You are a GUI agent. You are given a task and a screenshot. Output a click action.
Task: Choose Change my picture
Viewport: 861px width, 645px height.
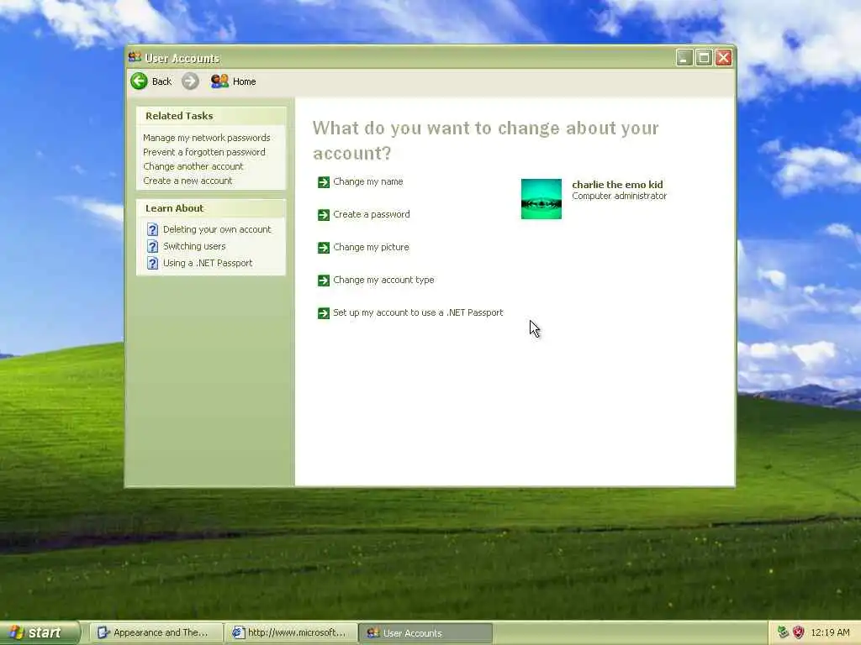371,248
